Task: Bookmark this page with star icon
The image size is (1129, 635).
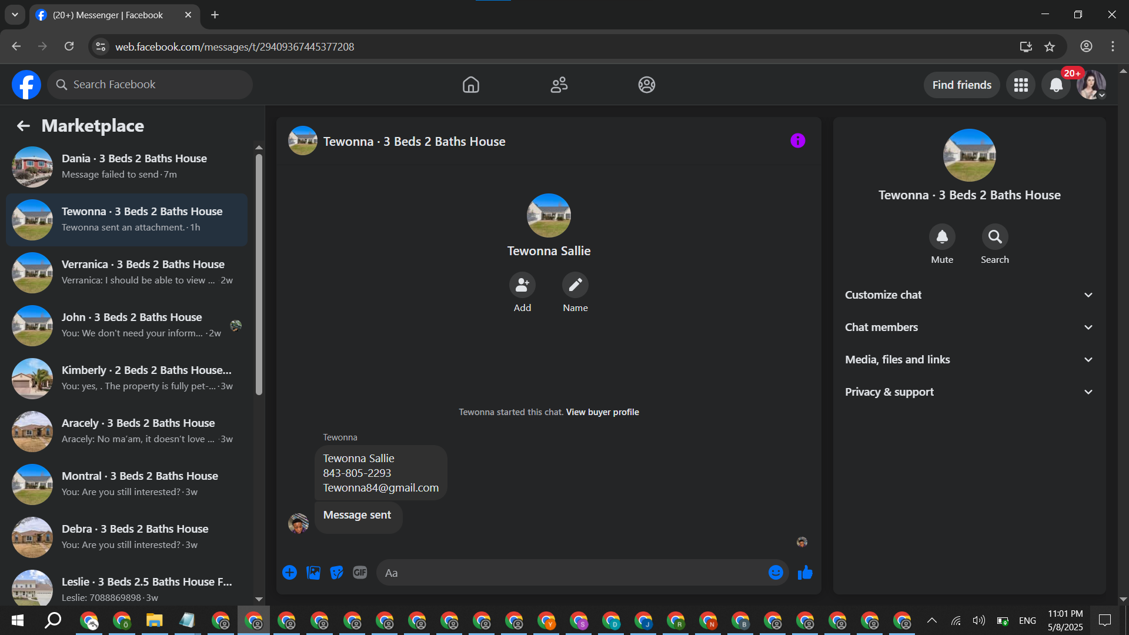Action: click(1050, 47)
